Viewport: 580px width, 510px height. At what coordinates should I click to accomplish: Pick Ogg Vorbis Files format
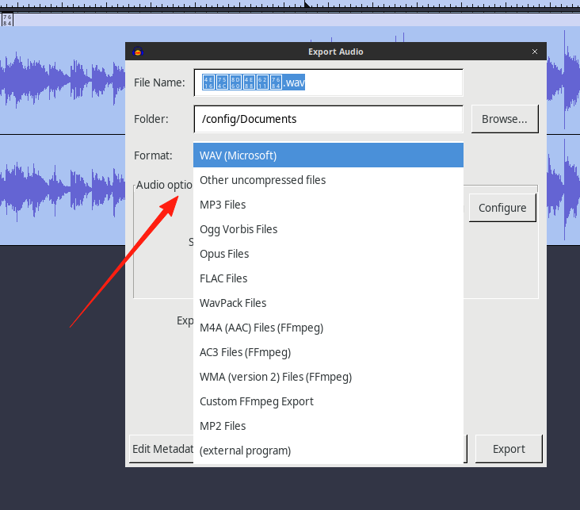[328, 229]
